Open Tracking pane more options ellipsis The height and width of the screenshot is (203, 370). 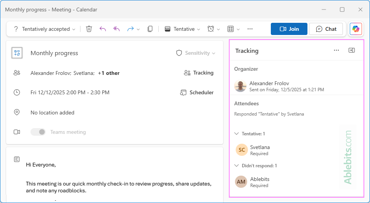pyautogui.click(x=336, y=50)
